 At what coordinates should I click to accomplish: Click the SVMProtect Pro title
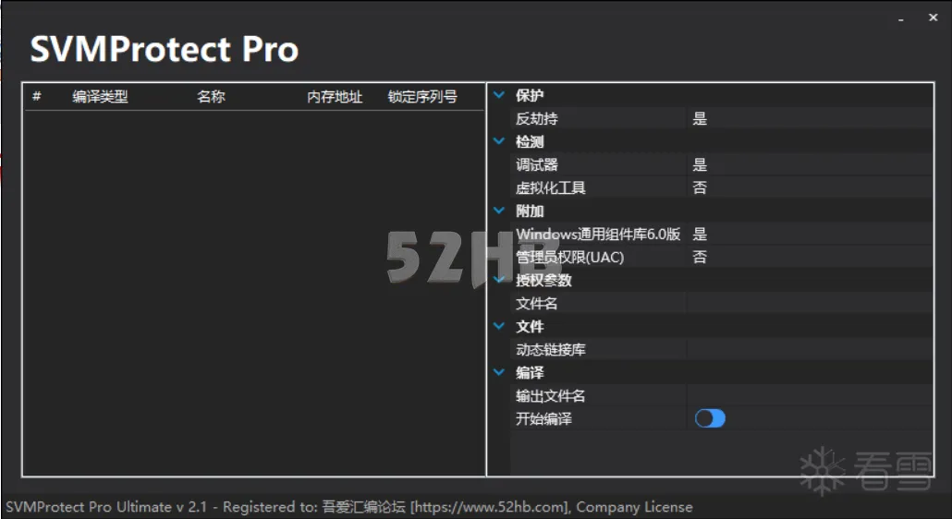pyautogui.click(x=165, y=49)
